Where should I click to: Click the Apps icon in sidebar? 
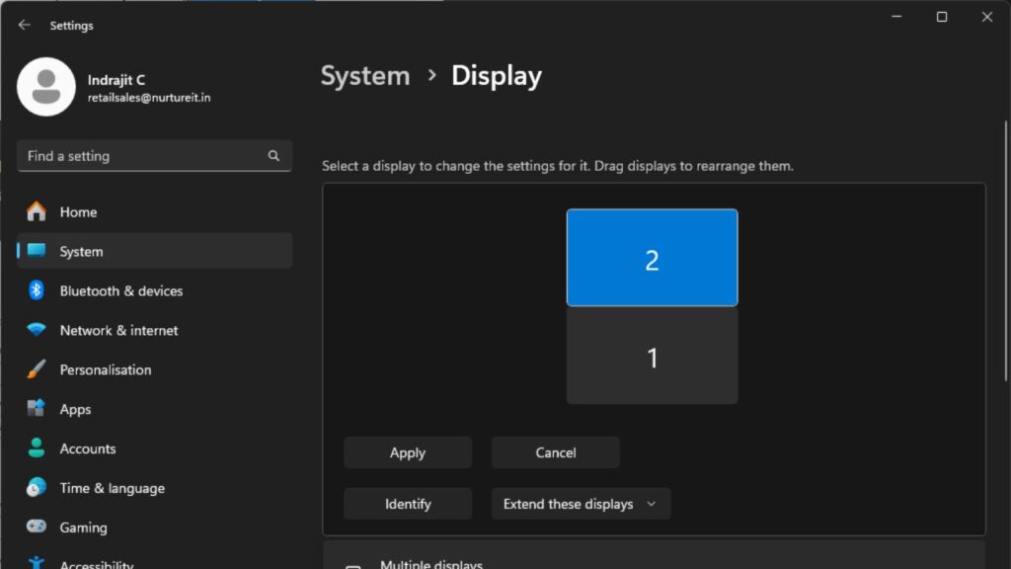click(37, 409)
